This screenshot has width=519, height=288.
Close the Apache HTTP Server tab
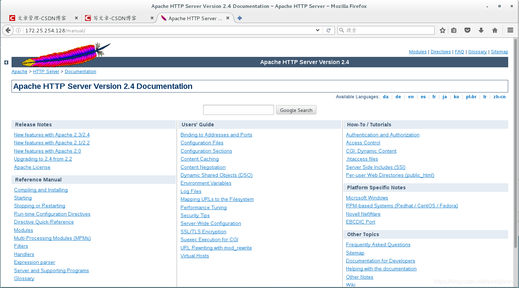click(x=228, y=18)
